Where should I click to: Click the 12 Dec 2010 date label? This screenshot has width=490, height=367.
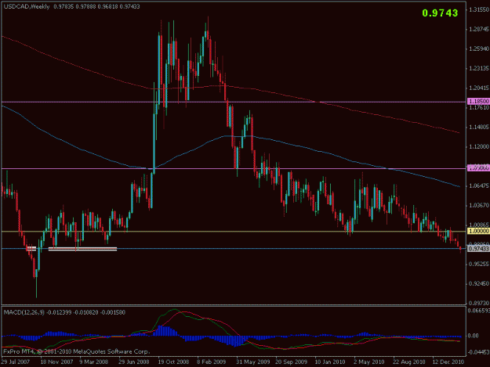(x=448, y=362)
